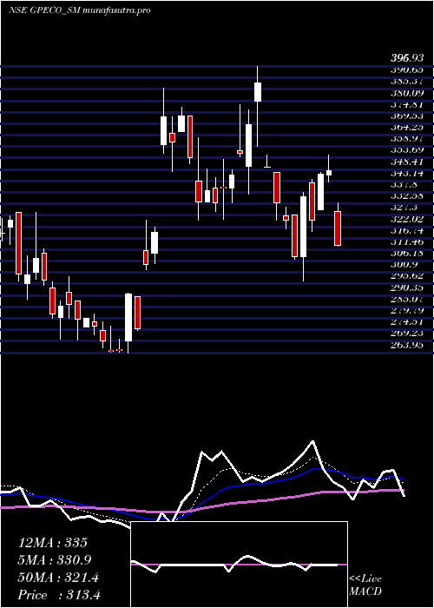Image resolution: width=434 pixels, height=608 pixels.
Task: Click the <<Live MACD label
Action: coord(365,585)
